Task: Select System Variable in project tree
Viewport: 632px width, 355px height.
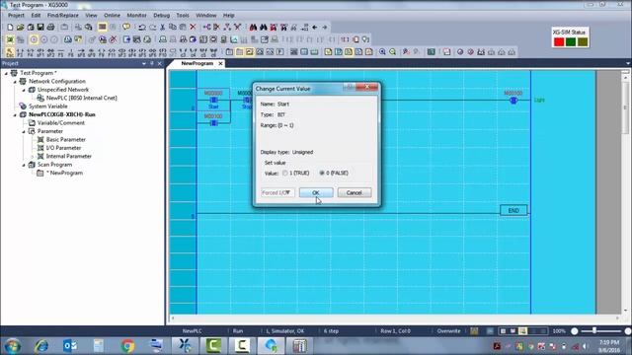Action: pos(48,106)
